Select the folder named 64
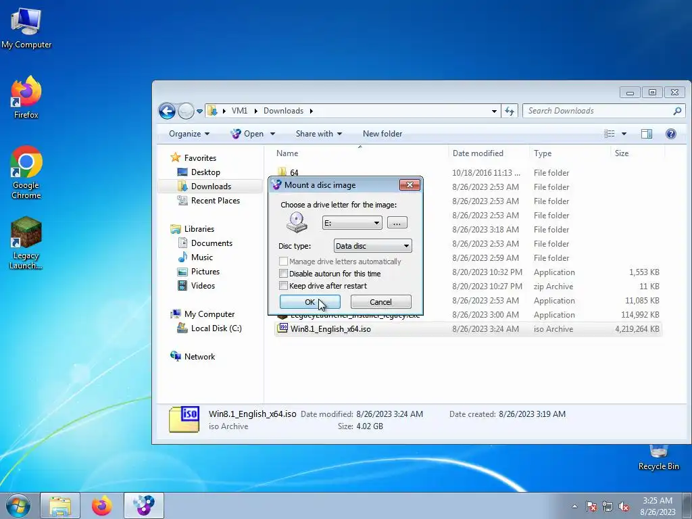The width and height of the screenshot is (692, 519). coord(294,172)
